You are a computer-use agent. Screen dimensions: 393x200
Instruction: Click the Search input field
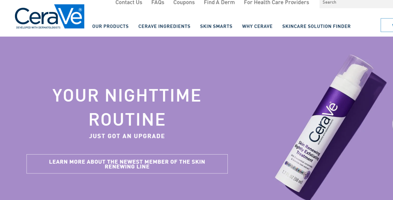[x=356, y=4]
